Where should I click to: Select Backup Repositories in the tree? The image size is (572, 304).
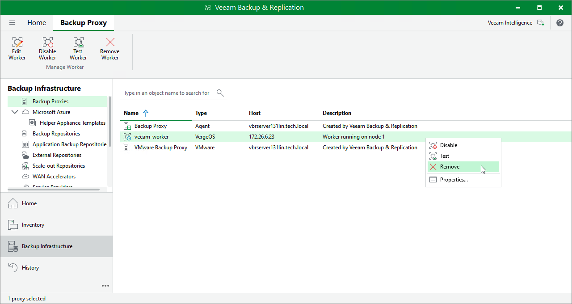(56, 134)
